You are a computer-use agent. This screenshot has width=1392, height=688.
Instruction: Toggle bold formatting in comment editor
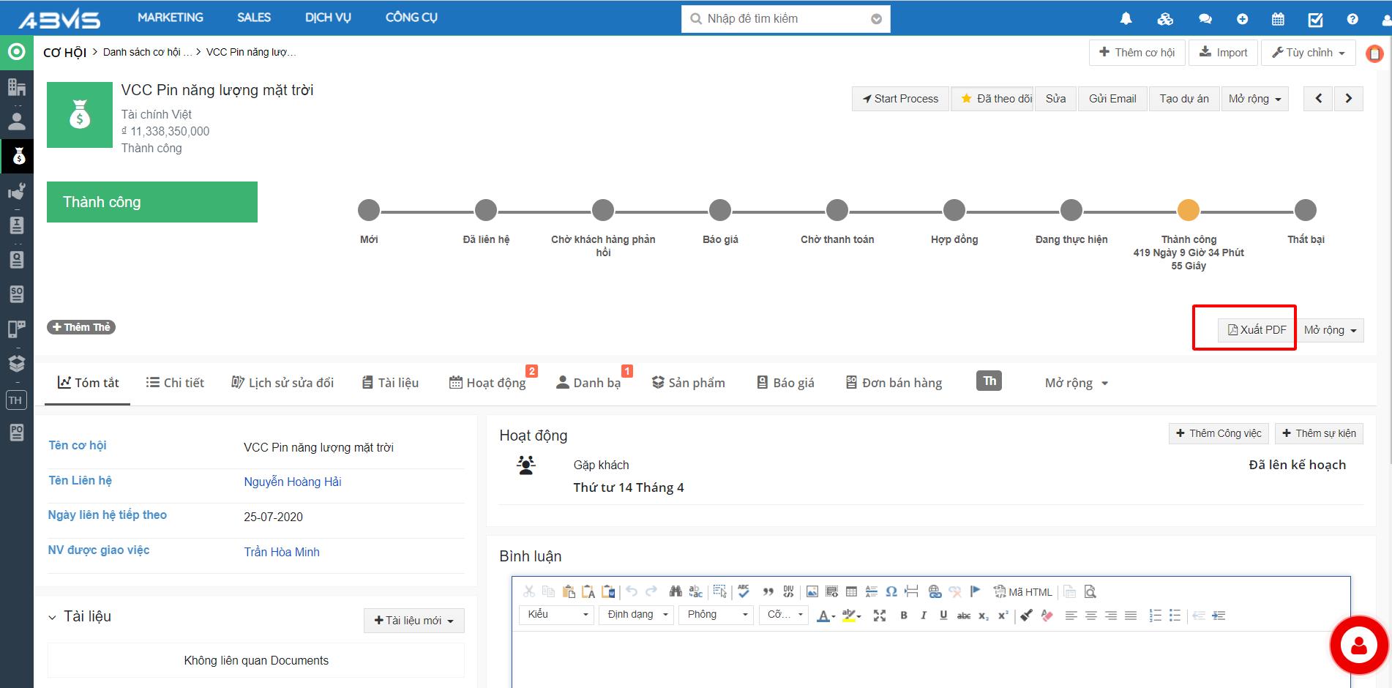[904, 616]
